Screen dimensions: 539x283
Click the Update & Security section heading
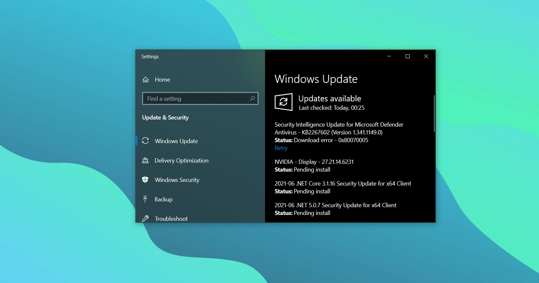[x=165, y=118]
